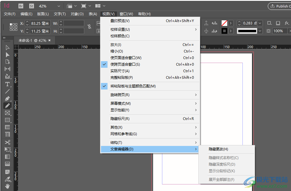Pick the Selection tool
The image size is (291, 191).
tap(7, 47)
